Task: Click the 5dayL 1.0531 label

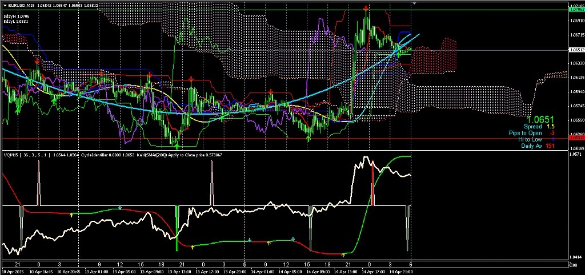Action: click(x=16, y=22)
